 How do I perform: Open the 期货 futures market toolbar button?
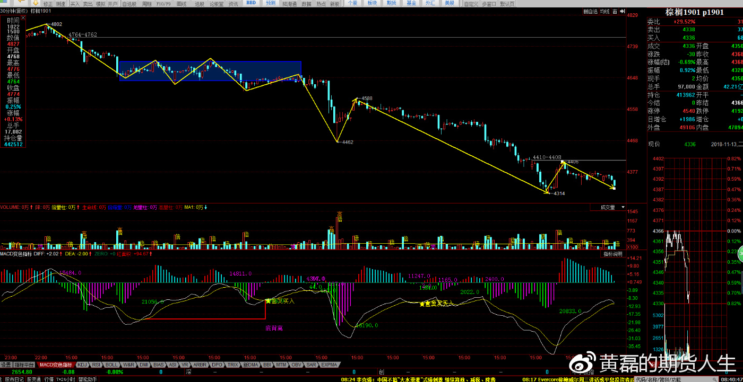[392, 3]
